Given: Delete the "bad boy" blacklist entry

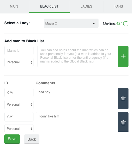Looking at the screenshot, I should (123, 99).
